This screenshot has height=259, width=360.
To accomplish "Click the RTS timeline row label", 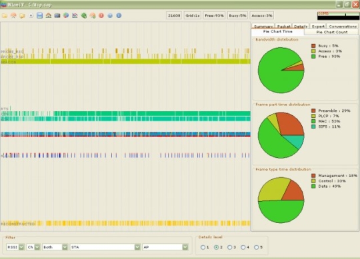I will pyautogui.click(x=5, y=109).
